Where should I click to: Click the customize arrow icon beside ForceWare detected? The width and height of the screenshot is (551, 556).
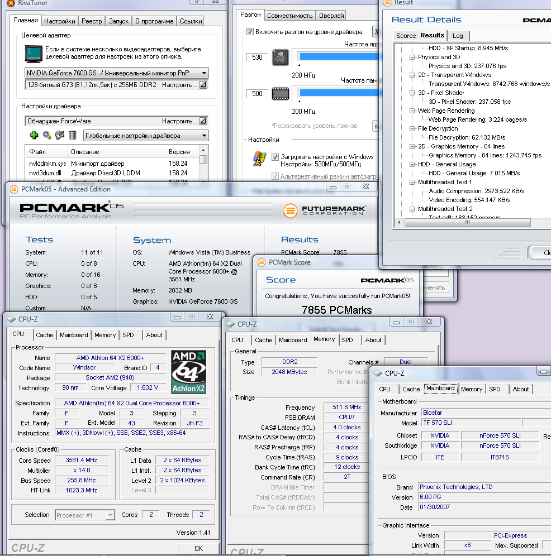tap(203, 121)
